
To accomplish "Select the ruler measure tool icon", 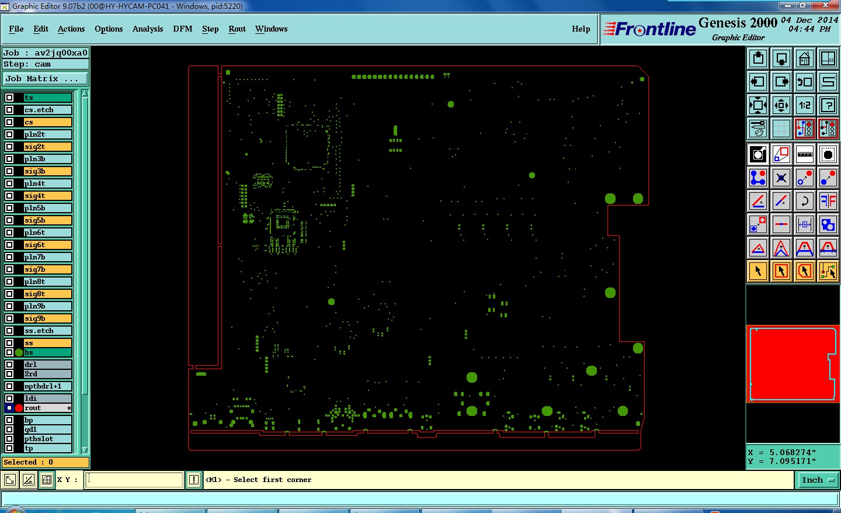I will pyautogui.click(x=805, y=154).
